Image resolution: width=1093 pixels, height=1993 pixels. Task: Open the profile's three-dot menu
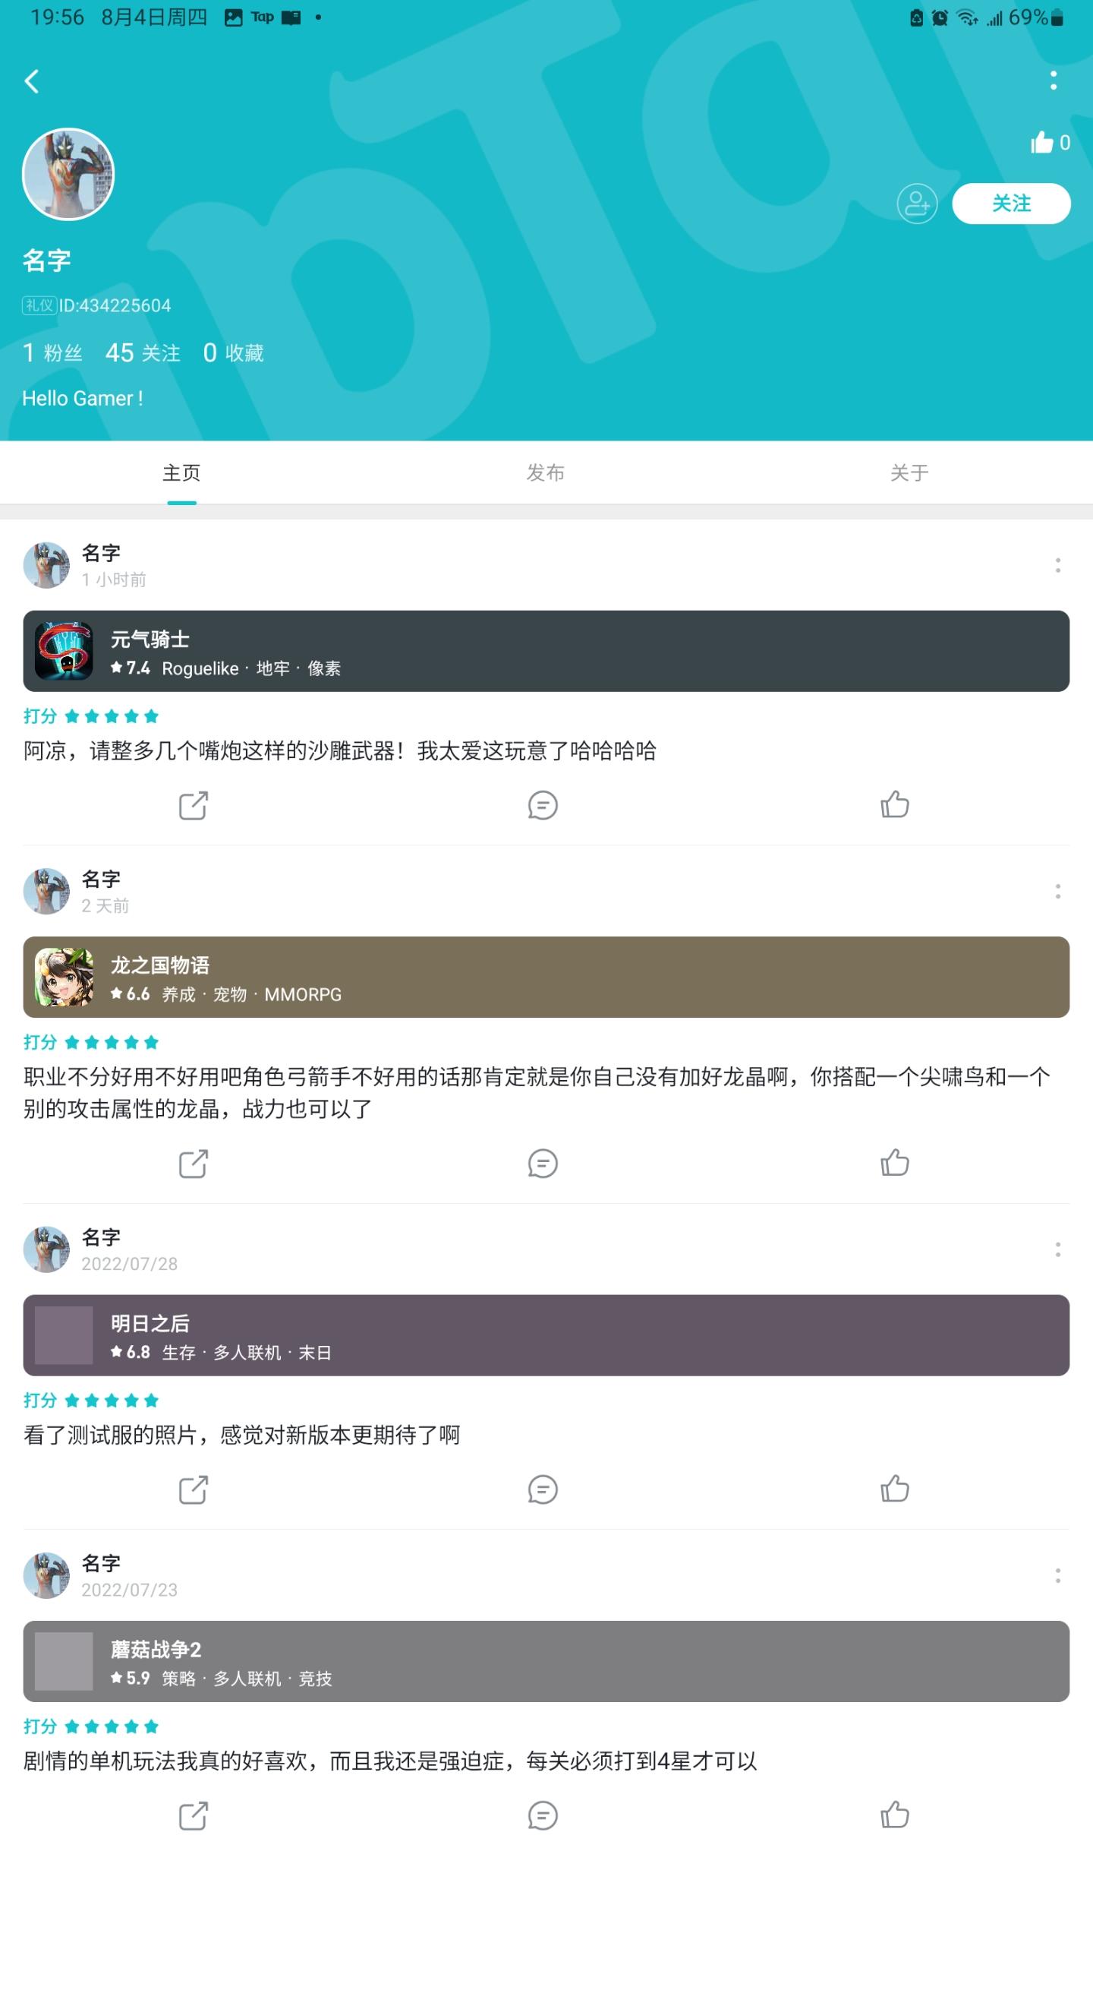pyautogui.click(x=1054, y=81)
